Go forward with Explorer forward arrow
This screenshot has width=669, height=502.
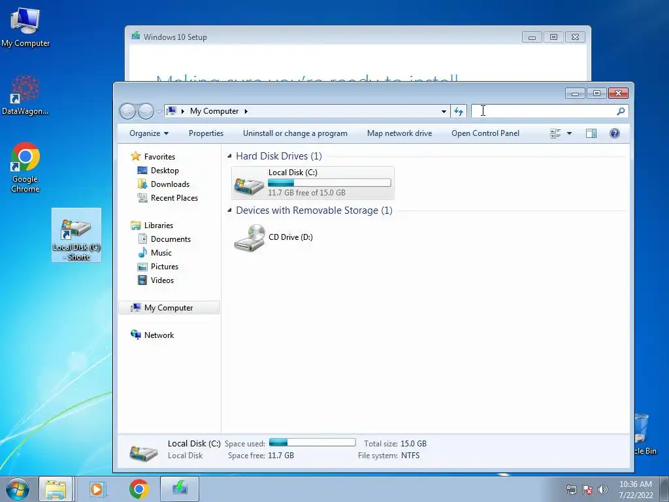pyautogui.click(x=146, y=111)
